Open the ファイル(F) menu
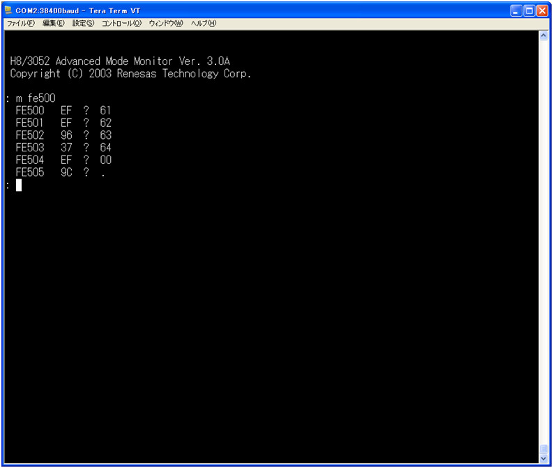 click(x=20, y=23)
